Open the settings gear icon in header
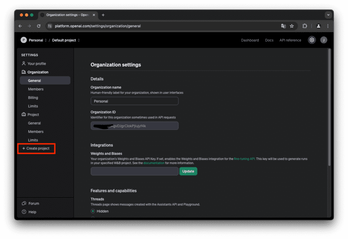The height and width of the screenshot is (239, 348). point(311,40)
